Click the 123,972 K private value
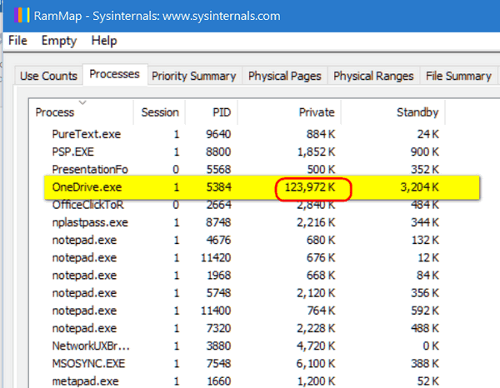 (x=310, y=187)
